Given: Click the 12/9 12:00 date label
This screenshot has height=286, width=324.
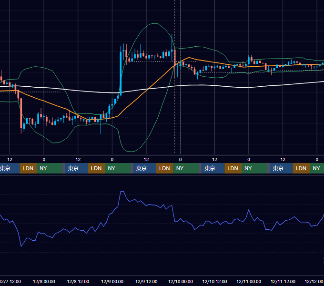Looking at the screenshot, I should tap(146, 281).
